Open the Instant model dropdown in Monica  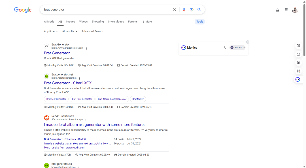point(237,48)
